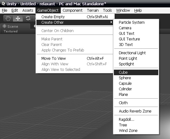Expand the Create Other submenu
The image size is (170, 139).
(x=75, y=22)
